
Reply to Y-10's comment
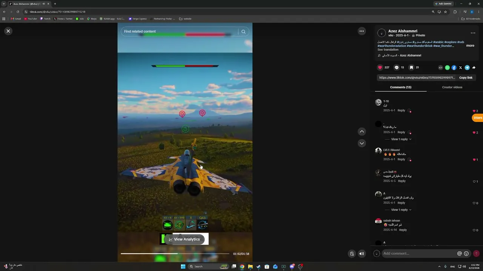click(x=401, y=111)
